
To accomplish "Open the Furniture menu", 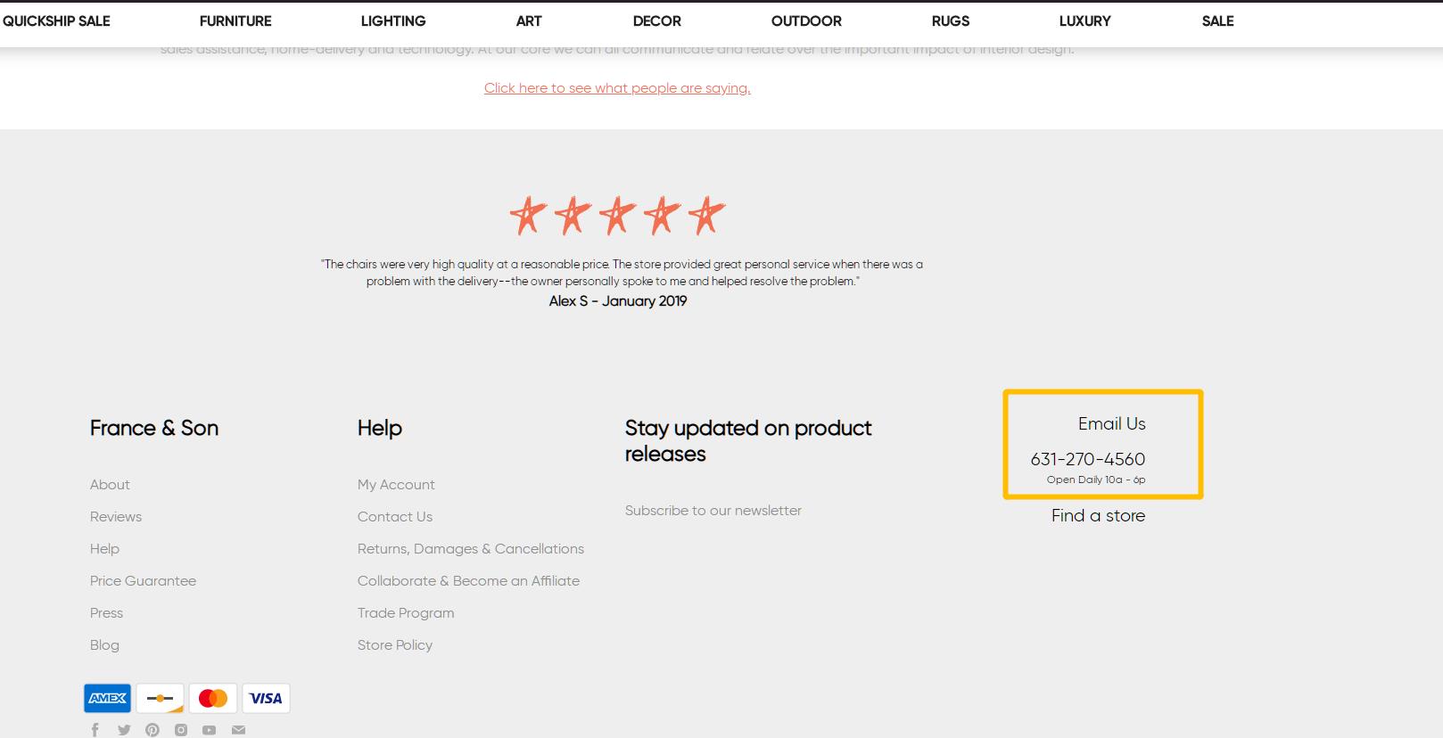I will point(235,20).
